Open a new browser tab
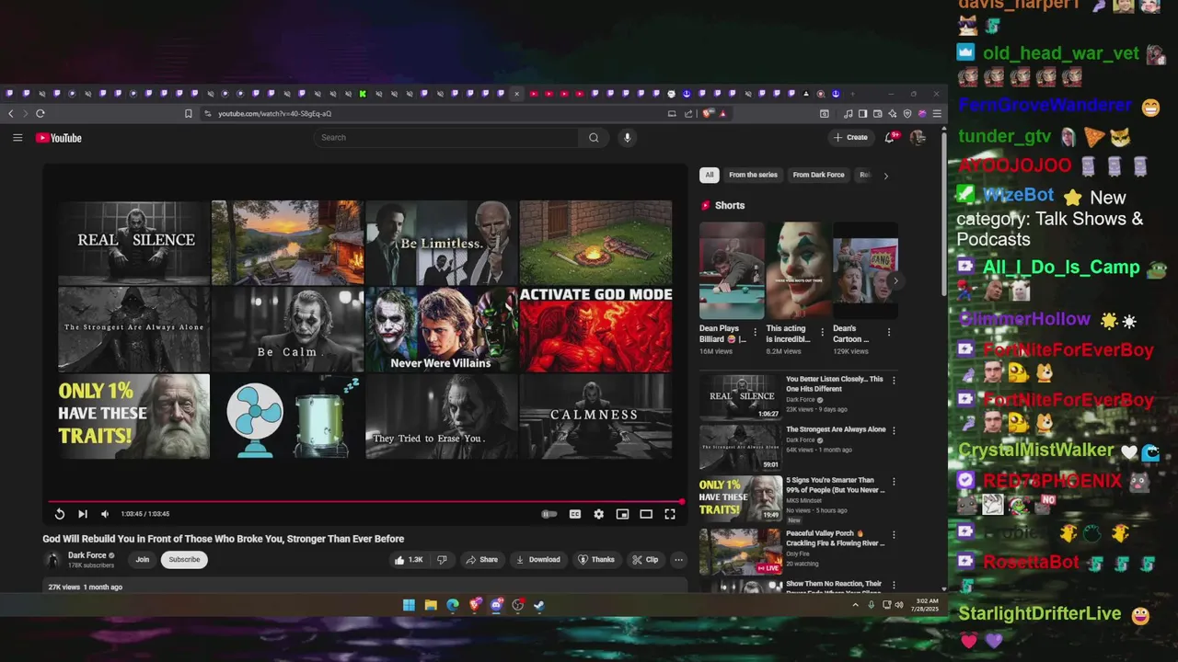The height and width of the screenshot is (662, 1178). pos(852,94)
